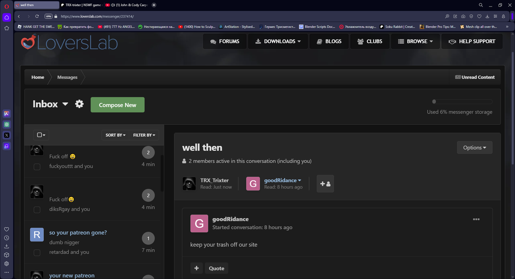The width and height of the screenshot is (515, 279).
Task: Open the sidebar Downloads icon
Action: [x=6, y=246]
